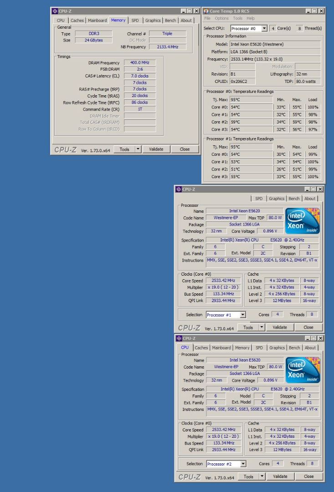The image size is (334, 492).
Task: Click the CPU-Z title icon of the Processor #2 window
Action: [179, 338]
